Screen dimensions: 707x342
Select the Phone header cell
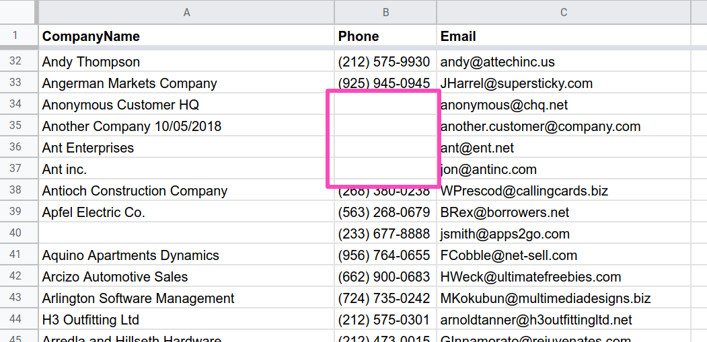pos(385,36)
